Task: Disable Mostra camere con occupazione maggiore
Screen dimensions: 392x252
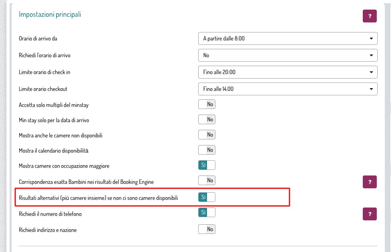Action: click(x=207, y=165)
